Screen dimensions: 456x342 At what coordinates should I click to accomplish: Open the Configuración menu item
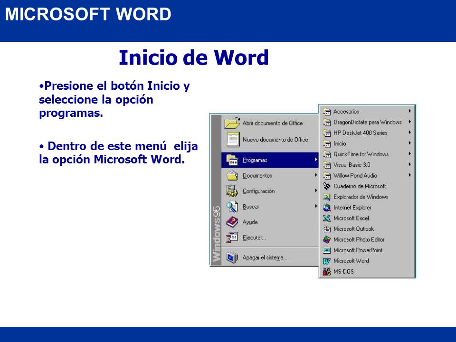(270, 191)
